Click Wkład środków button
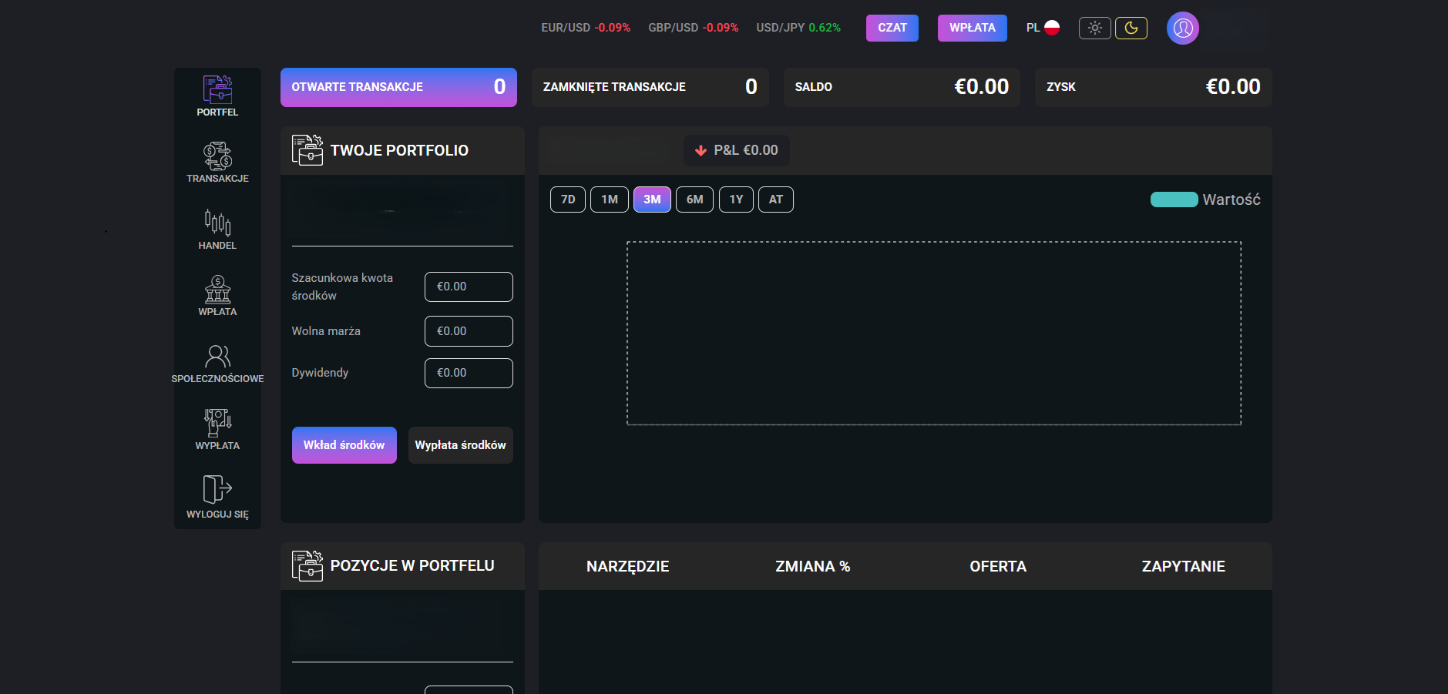Image resolution: width=1448 pixels, height=694 pixels. click(x=344, y=445)
